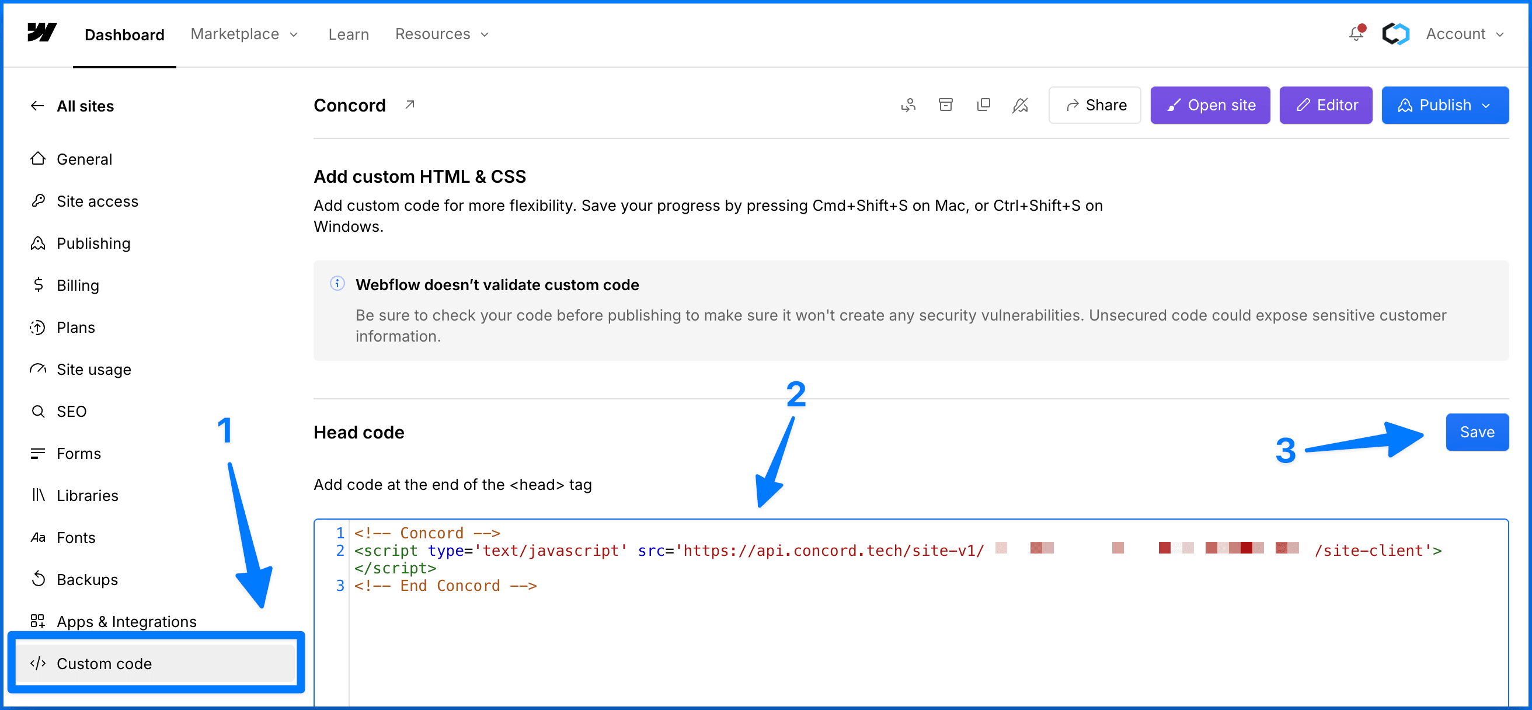The width and height of the screenshot is (1532, 710).
Task: Click the transfer site icon
Action: tap(908, 105)
